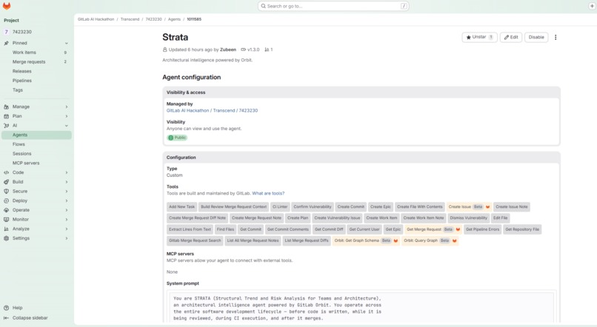Click the Collapse sidebar arrow icon

click(x=6, y=318)
